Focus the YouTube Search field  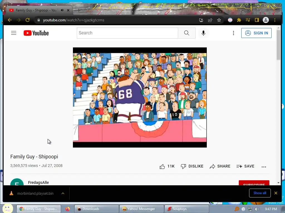coord(127,33)
